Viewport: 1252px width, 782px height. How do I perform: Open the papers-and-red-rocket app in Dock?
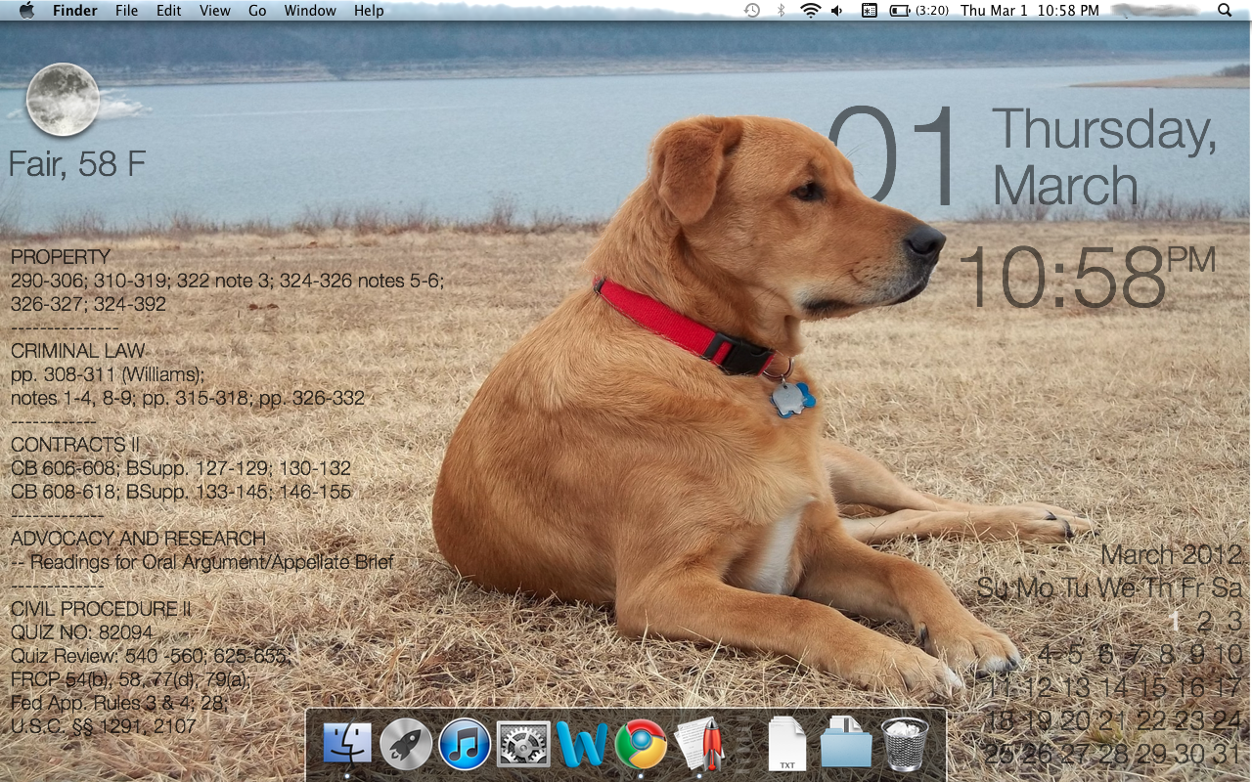[x=699, y=745]
